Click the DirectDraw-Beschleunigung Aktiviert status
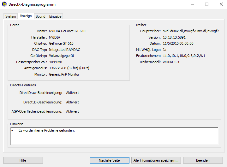Image resolution: width=227 pixels, height=167 pixels. 72,93
